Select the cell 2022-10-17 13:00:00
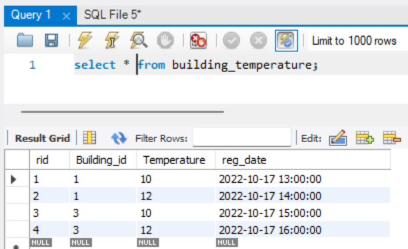The height and width of the screenshot is (249, 408). [303, 179]
